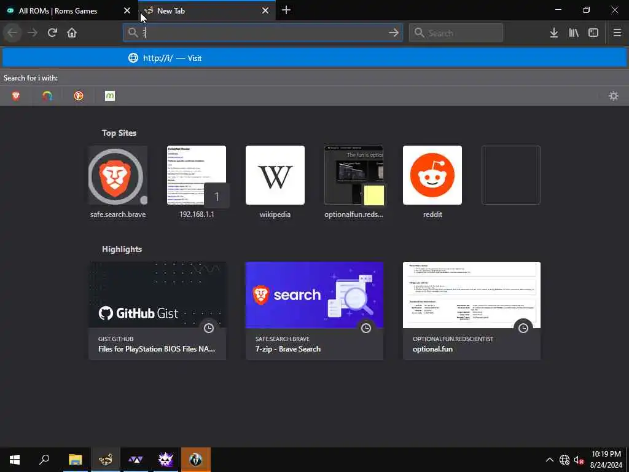Open the purple triangles taskbar app
629x472 pixels.
coord(136,460)
